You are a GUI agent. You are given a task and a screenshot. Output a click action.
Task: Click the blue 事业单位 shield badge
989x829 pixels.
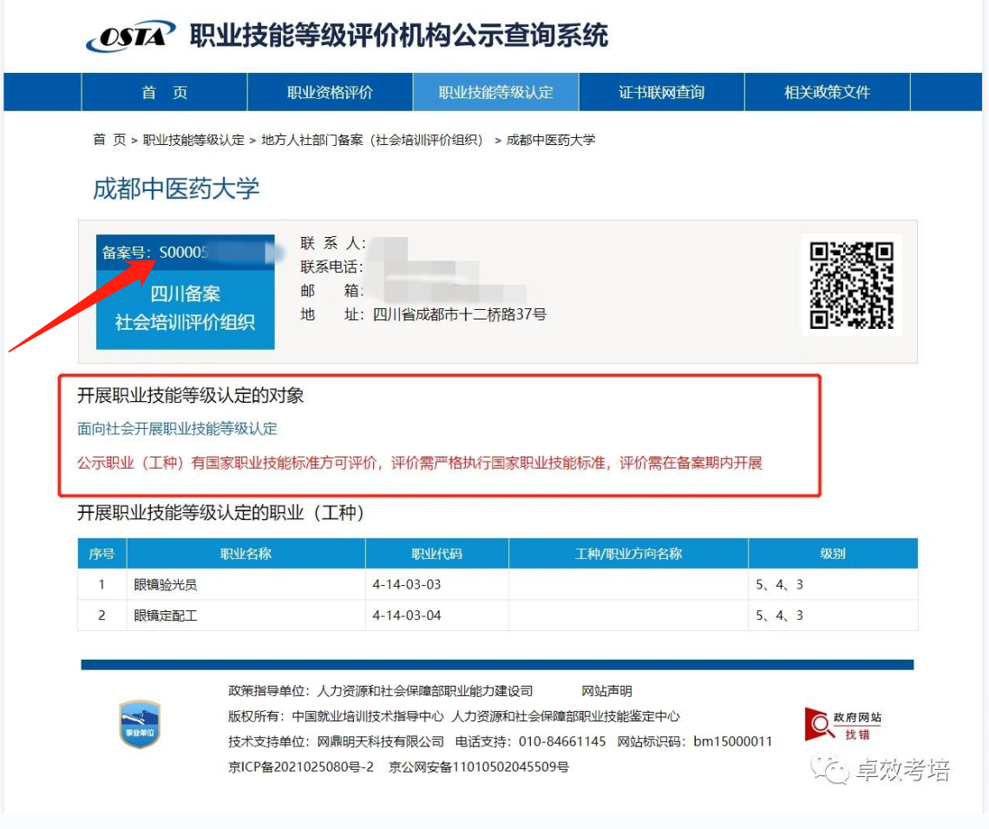tap(140, 725)
